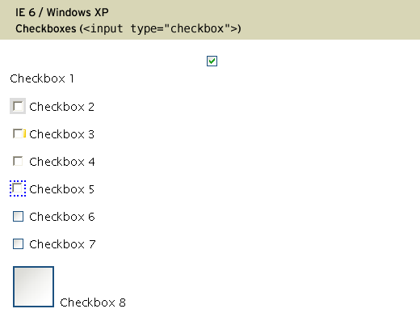Mark the Checkbox 7 box
420x330 pixels.
(18, 244)
